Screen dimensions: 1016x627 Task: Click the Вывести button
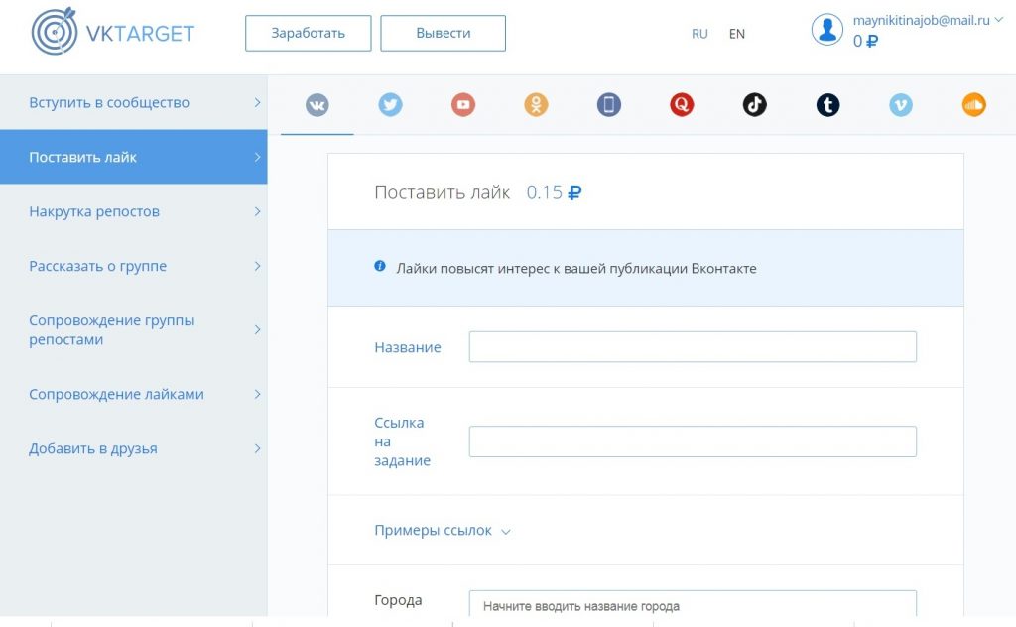coord(444,33)
